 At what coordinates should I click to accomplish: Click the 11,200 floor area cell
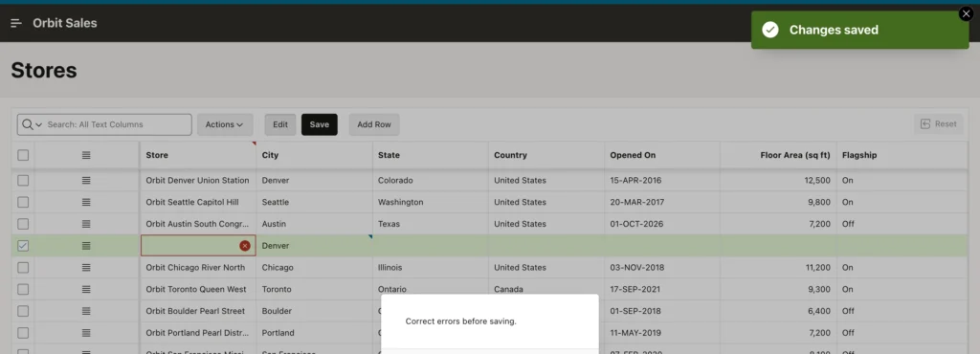(778, 267)
